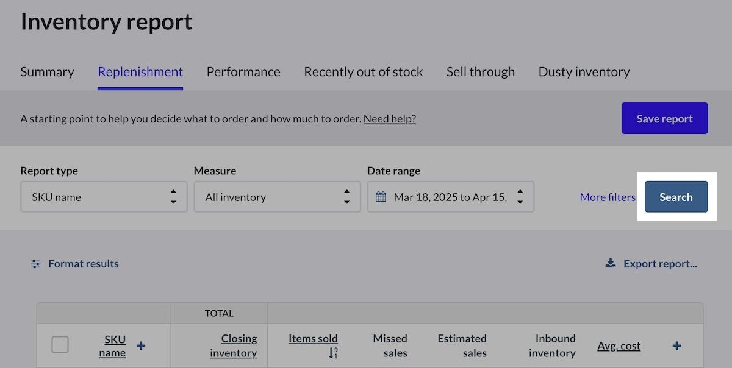The width and height of the screenshot is (732, 368).
Task: Open the Report type dropdown
Action: click(104, 197)
